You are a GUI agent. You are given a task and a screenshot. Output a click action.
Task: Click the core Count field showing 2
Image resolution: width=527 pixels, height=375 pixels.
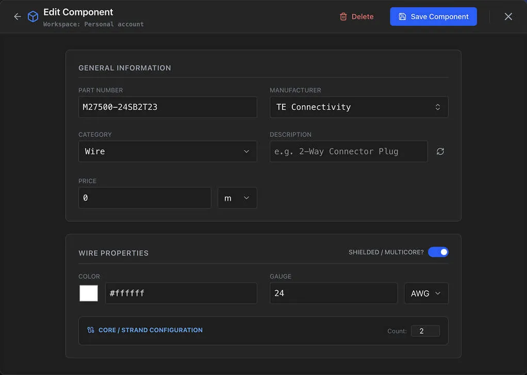(x=425, y=331)
